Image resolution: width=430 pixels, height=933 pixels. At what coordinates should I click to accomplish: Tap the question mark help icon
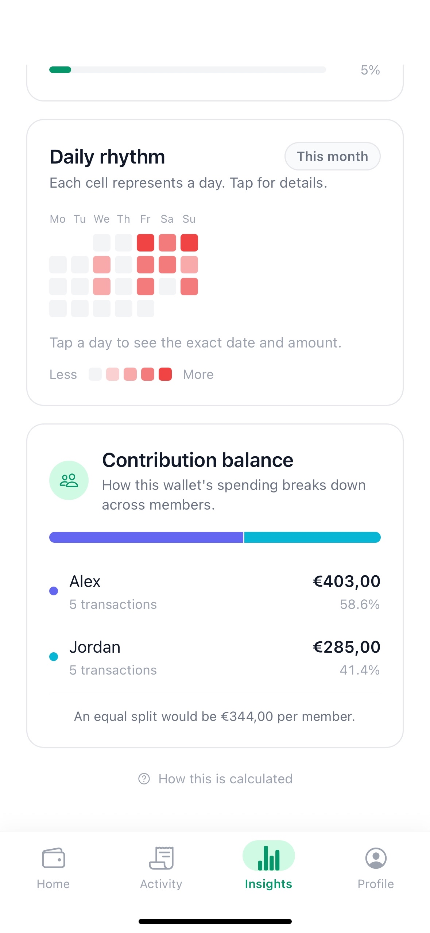(x=144, y=779)
